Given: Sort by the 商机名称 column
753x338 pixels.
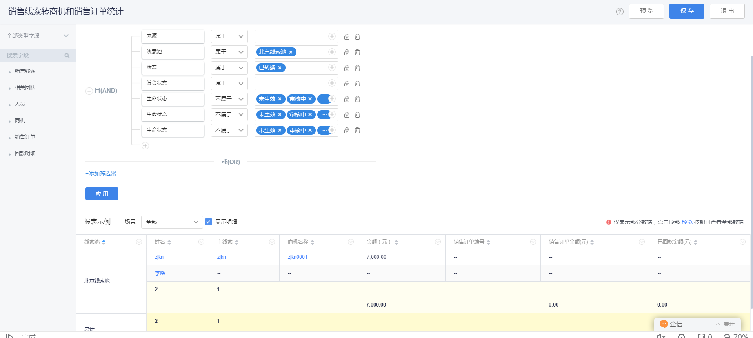Looking at the screenshot, I should click(x=312, y=242).
